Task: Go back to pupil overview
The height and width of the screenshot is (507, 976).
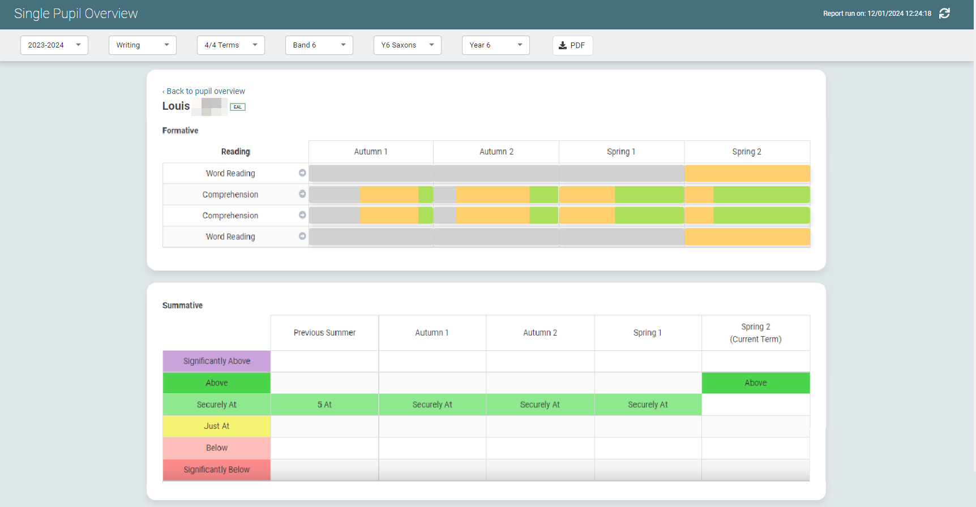Action: click(x=205, y=91)
